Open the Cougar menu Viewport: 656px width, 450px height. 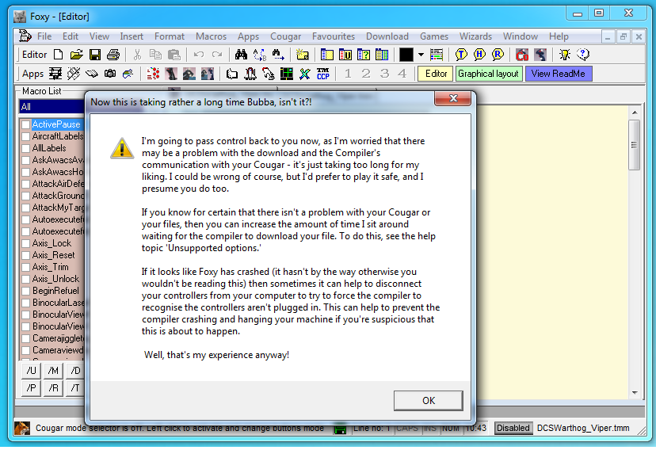pos(285,36)
